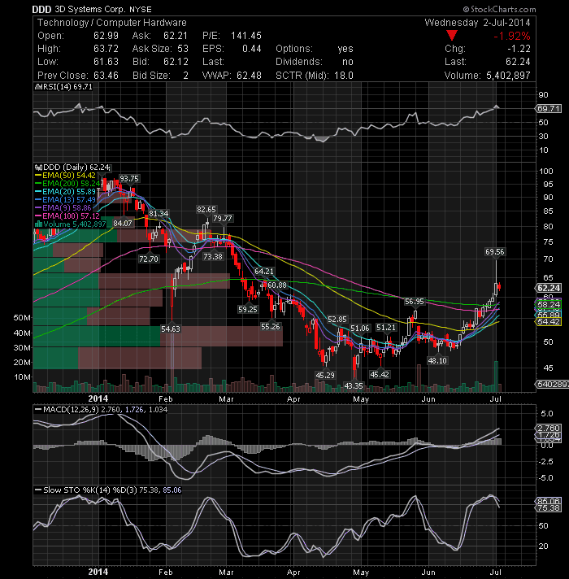Click the 93.75 peak price annotation
The image size is (569, 579).
point(128,179)
